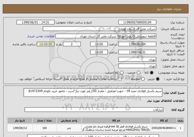Viewport: 194px width, 137px height.
Task: Click the price validity date 1399/06/31
Action: (x=137, y=52)
